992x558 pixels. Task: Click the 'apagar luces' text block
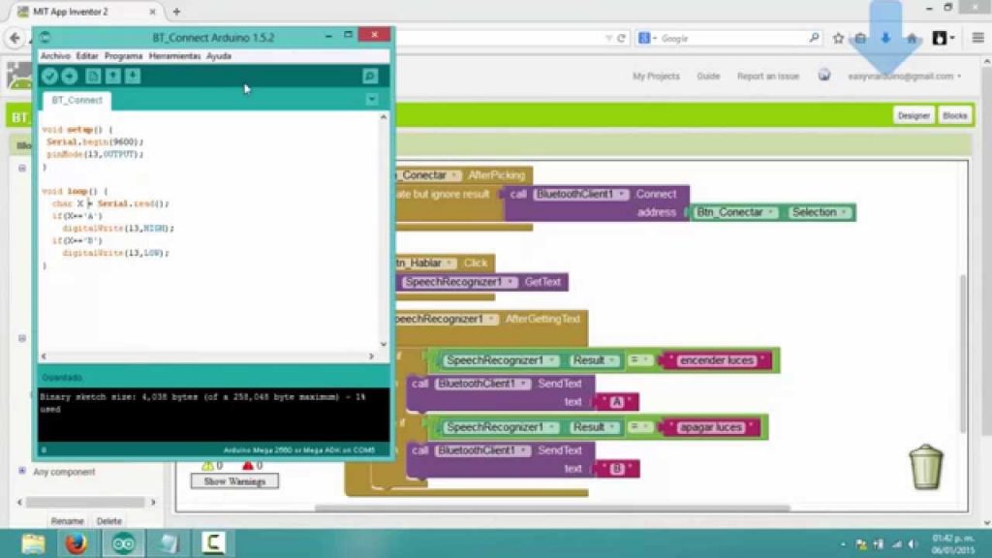[x=711, y=427]
